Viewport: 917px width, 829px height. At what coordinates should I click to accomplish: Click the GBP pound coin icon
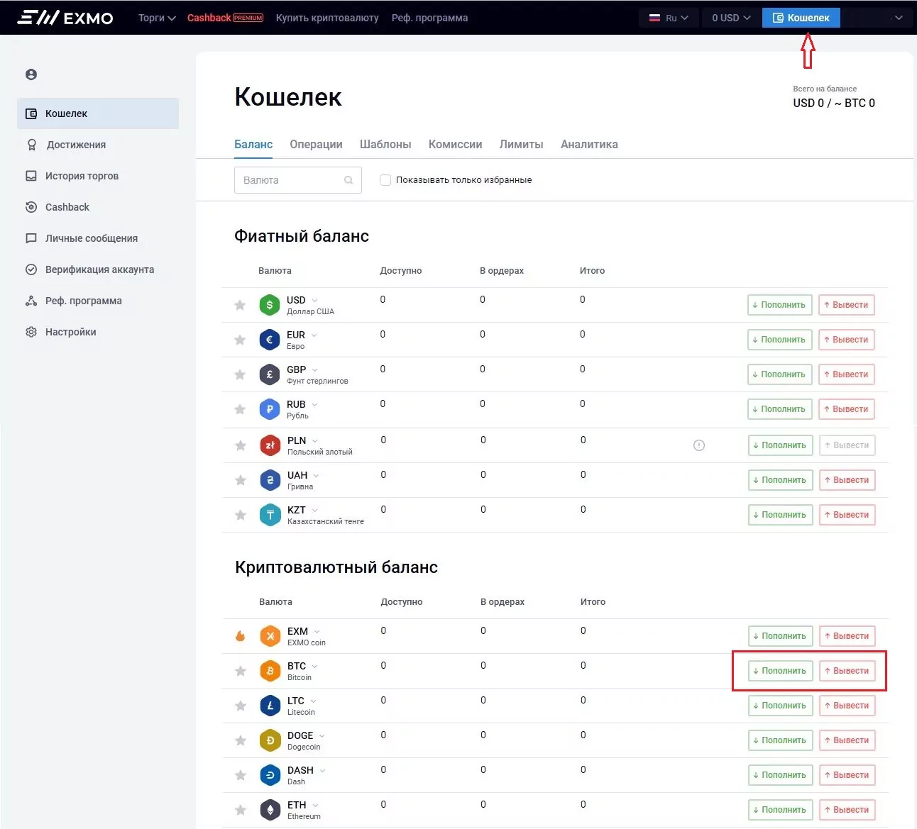click(x=269, y=374)
